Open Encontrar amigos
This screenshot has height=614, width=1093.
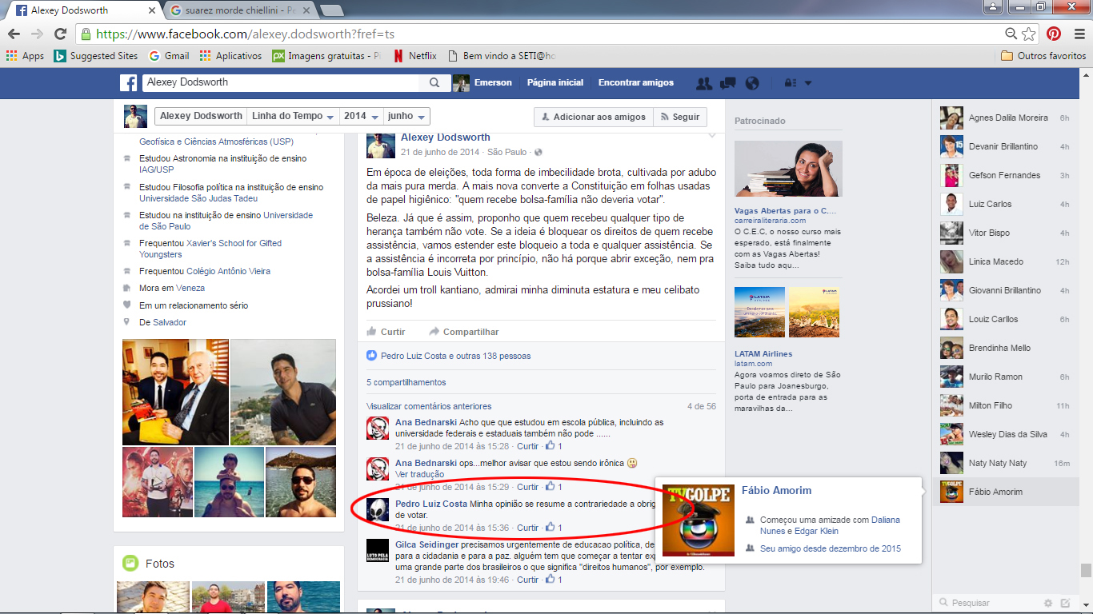click(636, 83)
